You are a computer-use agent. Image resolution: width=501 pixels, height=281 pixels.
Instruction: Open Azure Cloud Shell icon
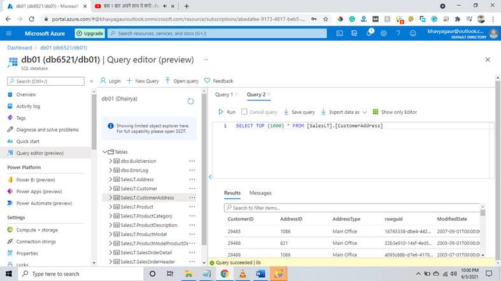coord(339,33)
